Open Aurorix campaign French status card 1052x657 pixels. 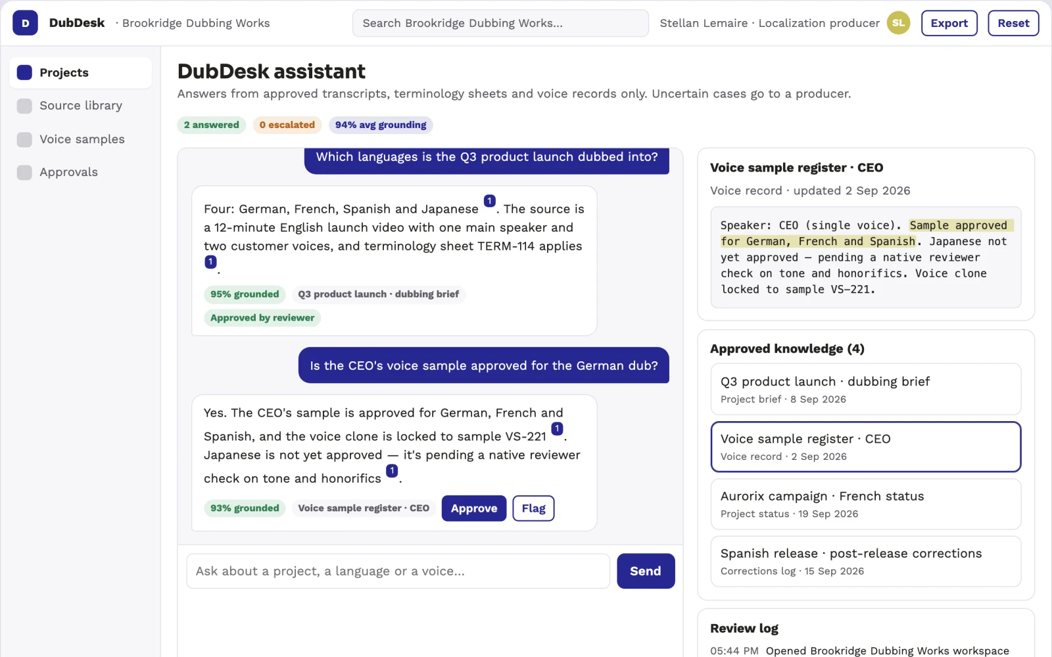pos(866,504)
